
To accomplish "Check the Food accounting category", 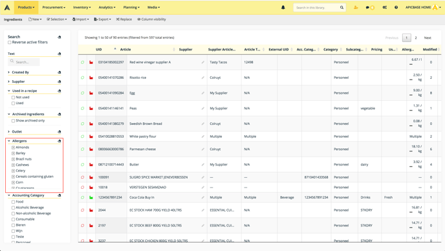I will pos(13,202).
